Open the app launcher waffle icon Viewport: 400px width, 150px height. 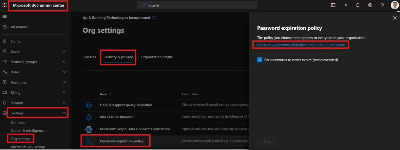coord(4,5)
